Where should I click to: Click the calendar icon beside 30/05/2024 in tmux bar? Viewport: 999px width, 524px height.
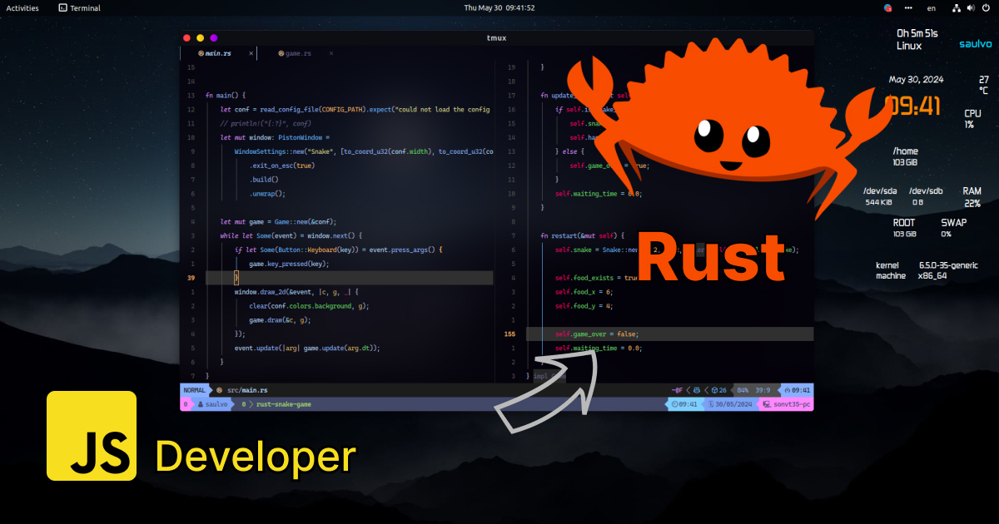(710, 403)
